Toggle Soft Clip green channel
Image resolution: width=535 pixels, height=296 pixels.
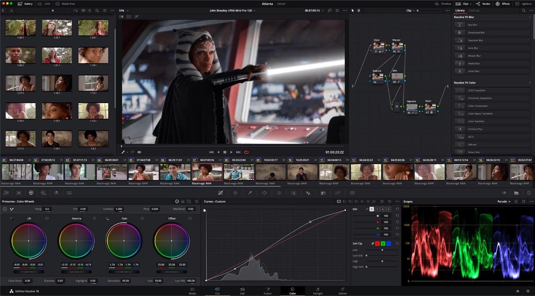click(383, 244)
